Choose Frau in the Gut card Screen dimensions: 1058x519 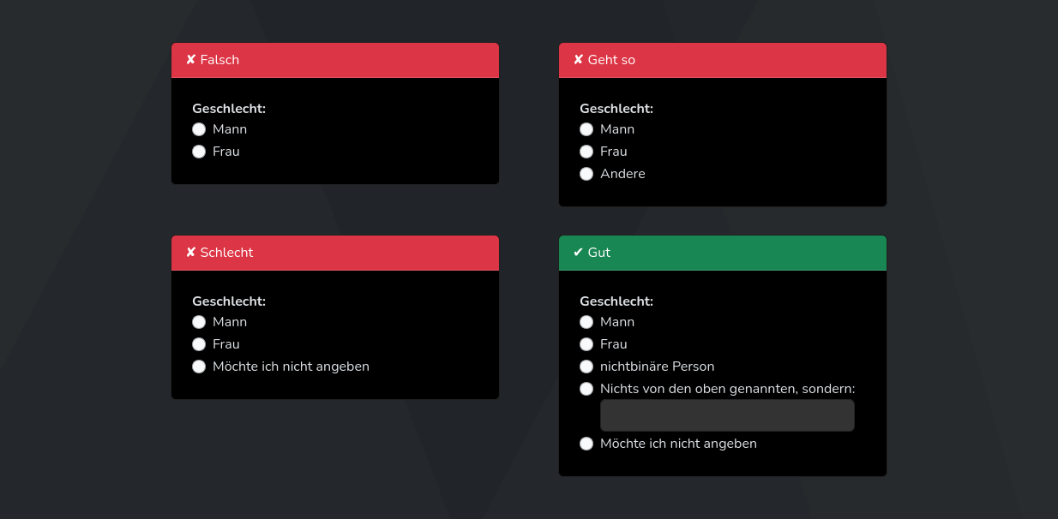[586, 344]
